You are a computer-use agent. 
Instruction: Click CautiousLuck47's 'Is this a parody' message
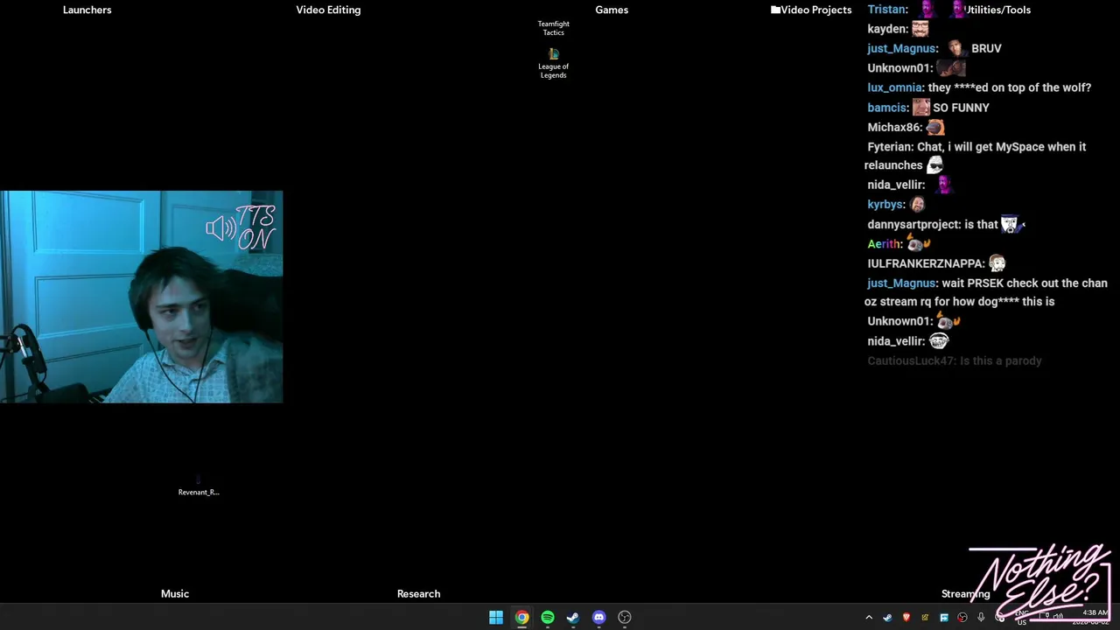coord(955,360)
